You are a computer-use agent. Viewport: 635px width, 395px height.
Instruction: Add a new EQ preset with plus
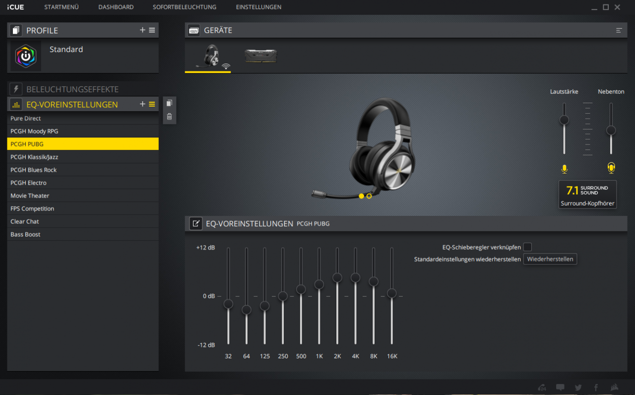tap(142, 104)
